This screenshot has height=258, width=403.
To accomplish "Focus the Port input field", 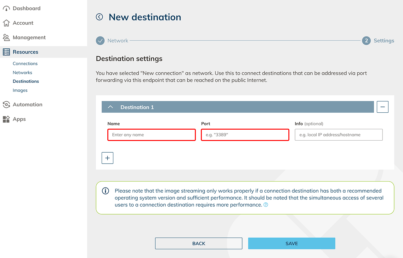I will [245, 135].
